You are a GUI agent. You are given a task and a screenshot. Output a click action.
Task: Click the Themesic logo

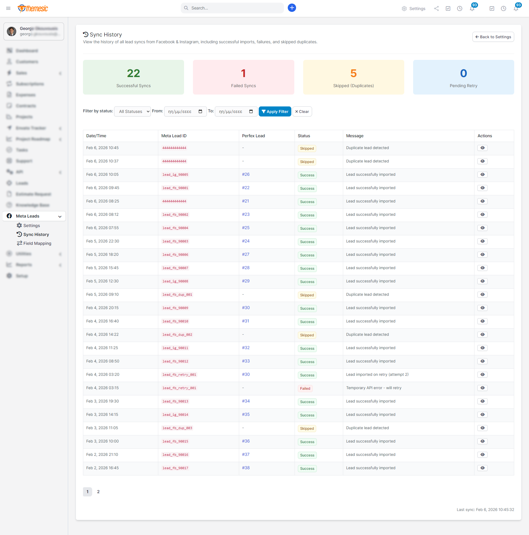tap(33, 8)
